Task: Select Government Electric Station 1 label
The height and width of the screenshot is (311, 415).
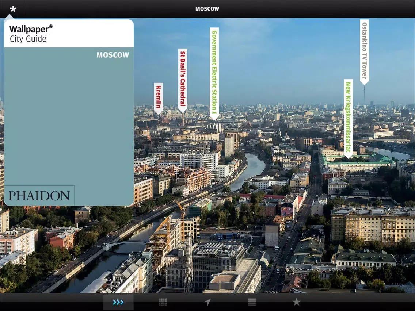Action: 214,74
